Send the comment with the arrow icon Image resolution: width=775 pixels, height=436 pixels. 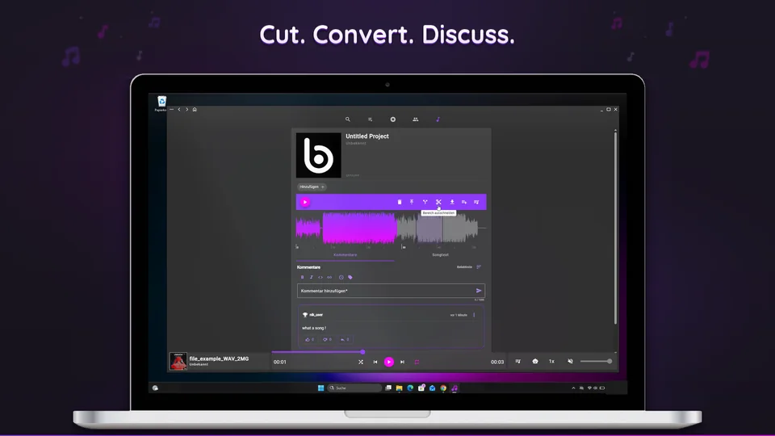point(479,291)
